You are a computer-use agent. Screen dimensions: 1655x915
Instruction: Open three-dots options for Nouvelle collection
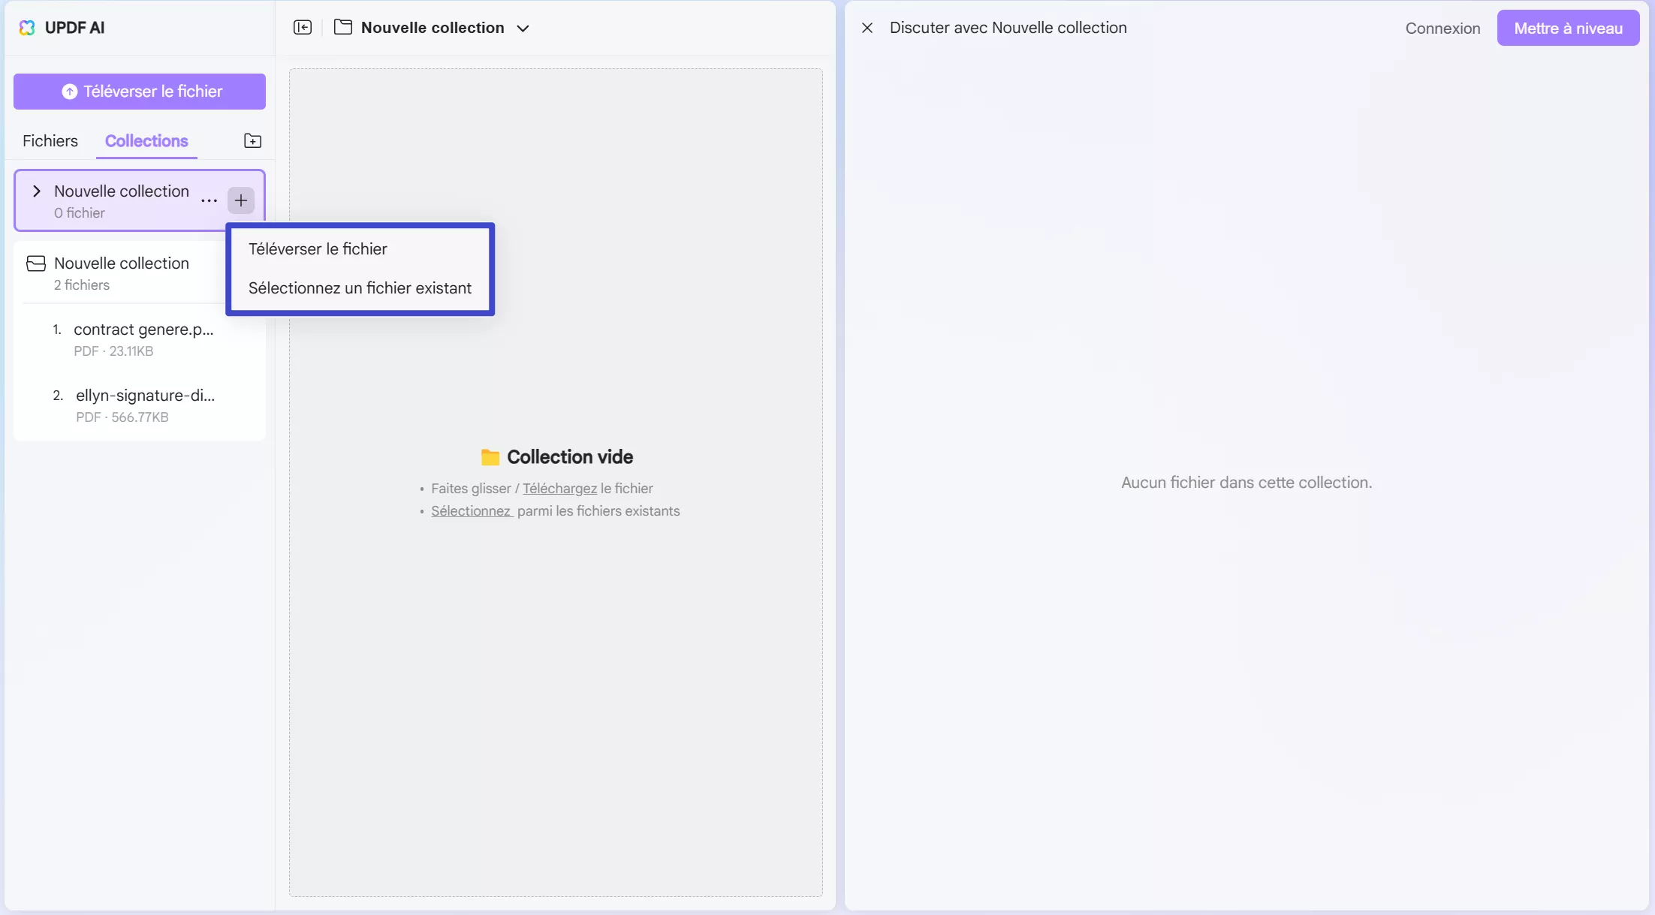coord(209,200)
